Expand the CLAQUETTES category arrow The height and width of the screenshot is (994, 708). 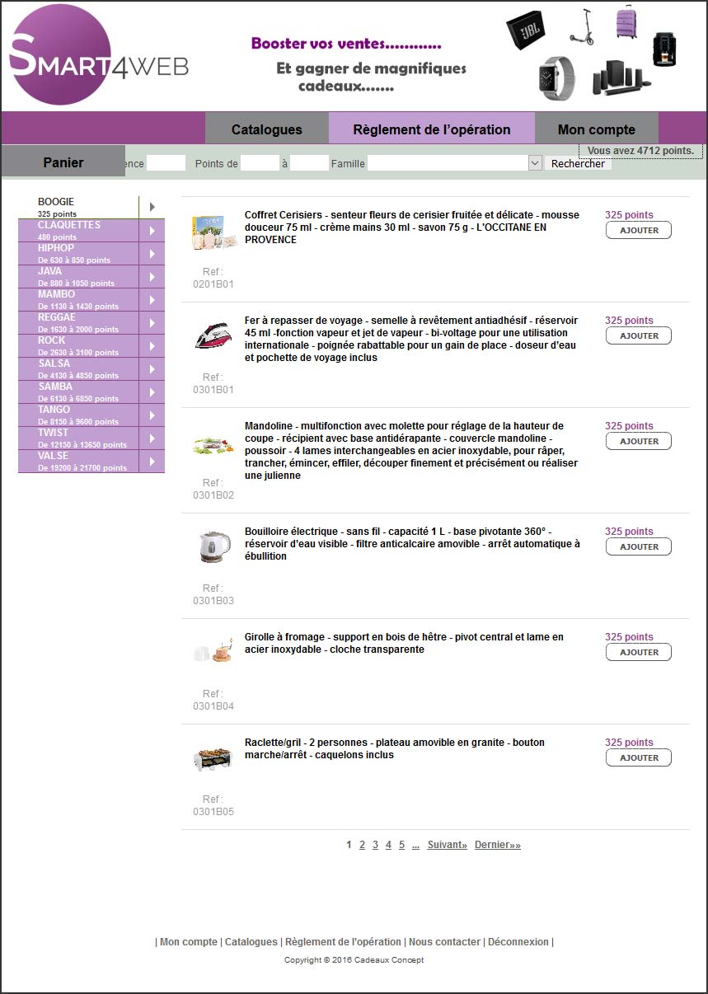152,231
